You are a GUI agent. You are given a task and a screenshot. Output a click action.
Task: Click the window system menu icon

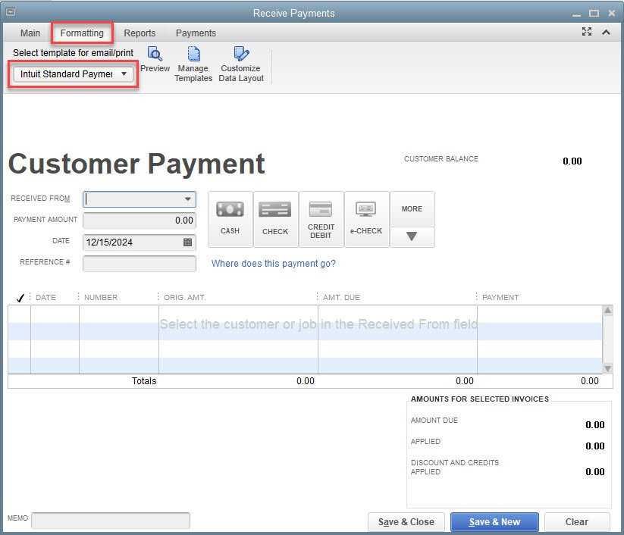(11, 12)
